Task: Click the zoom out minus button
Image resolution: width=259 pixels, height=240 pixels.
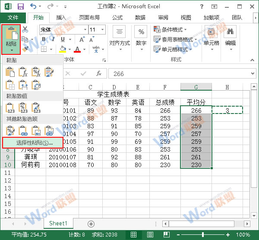Action: pos(178,234)
